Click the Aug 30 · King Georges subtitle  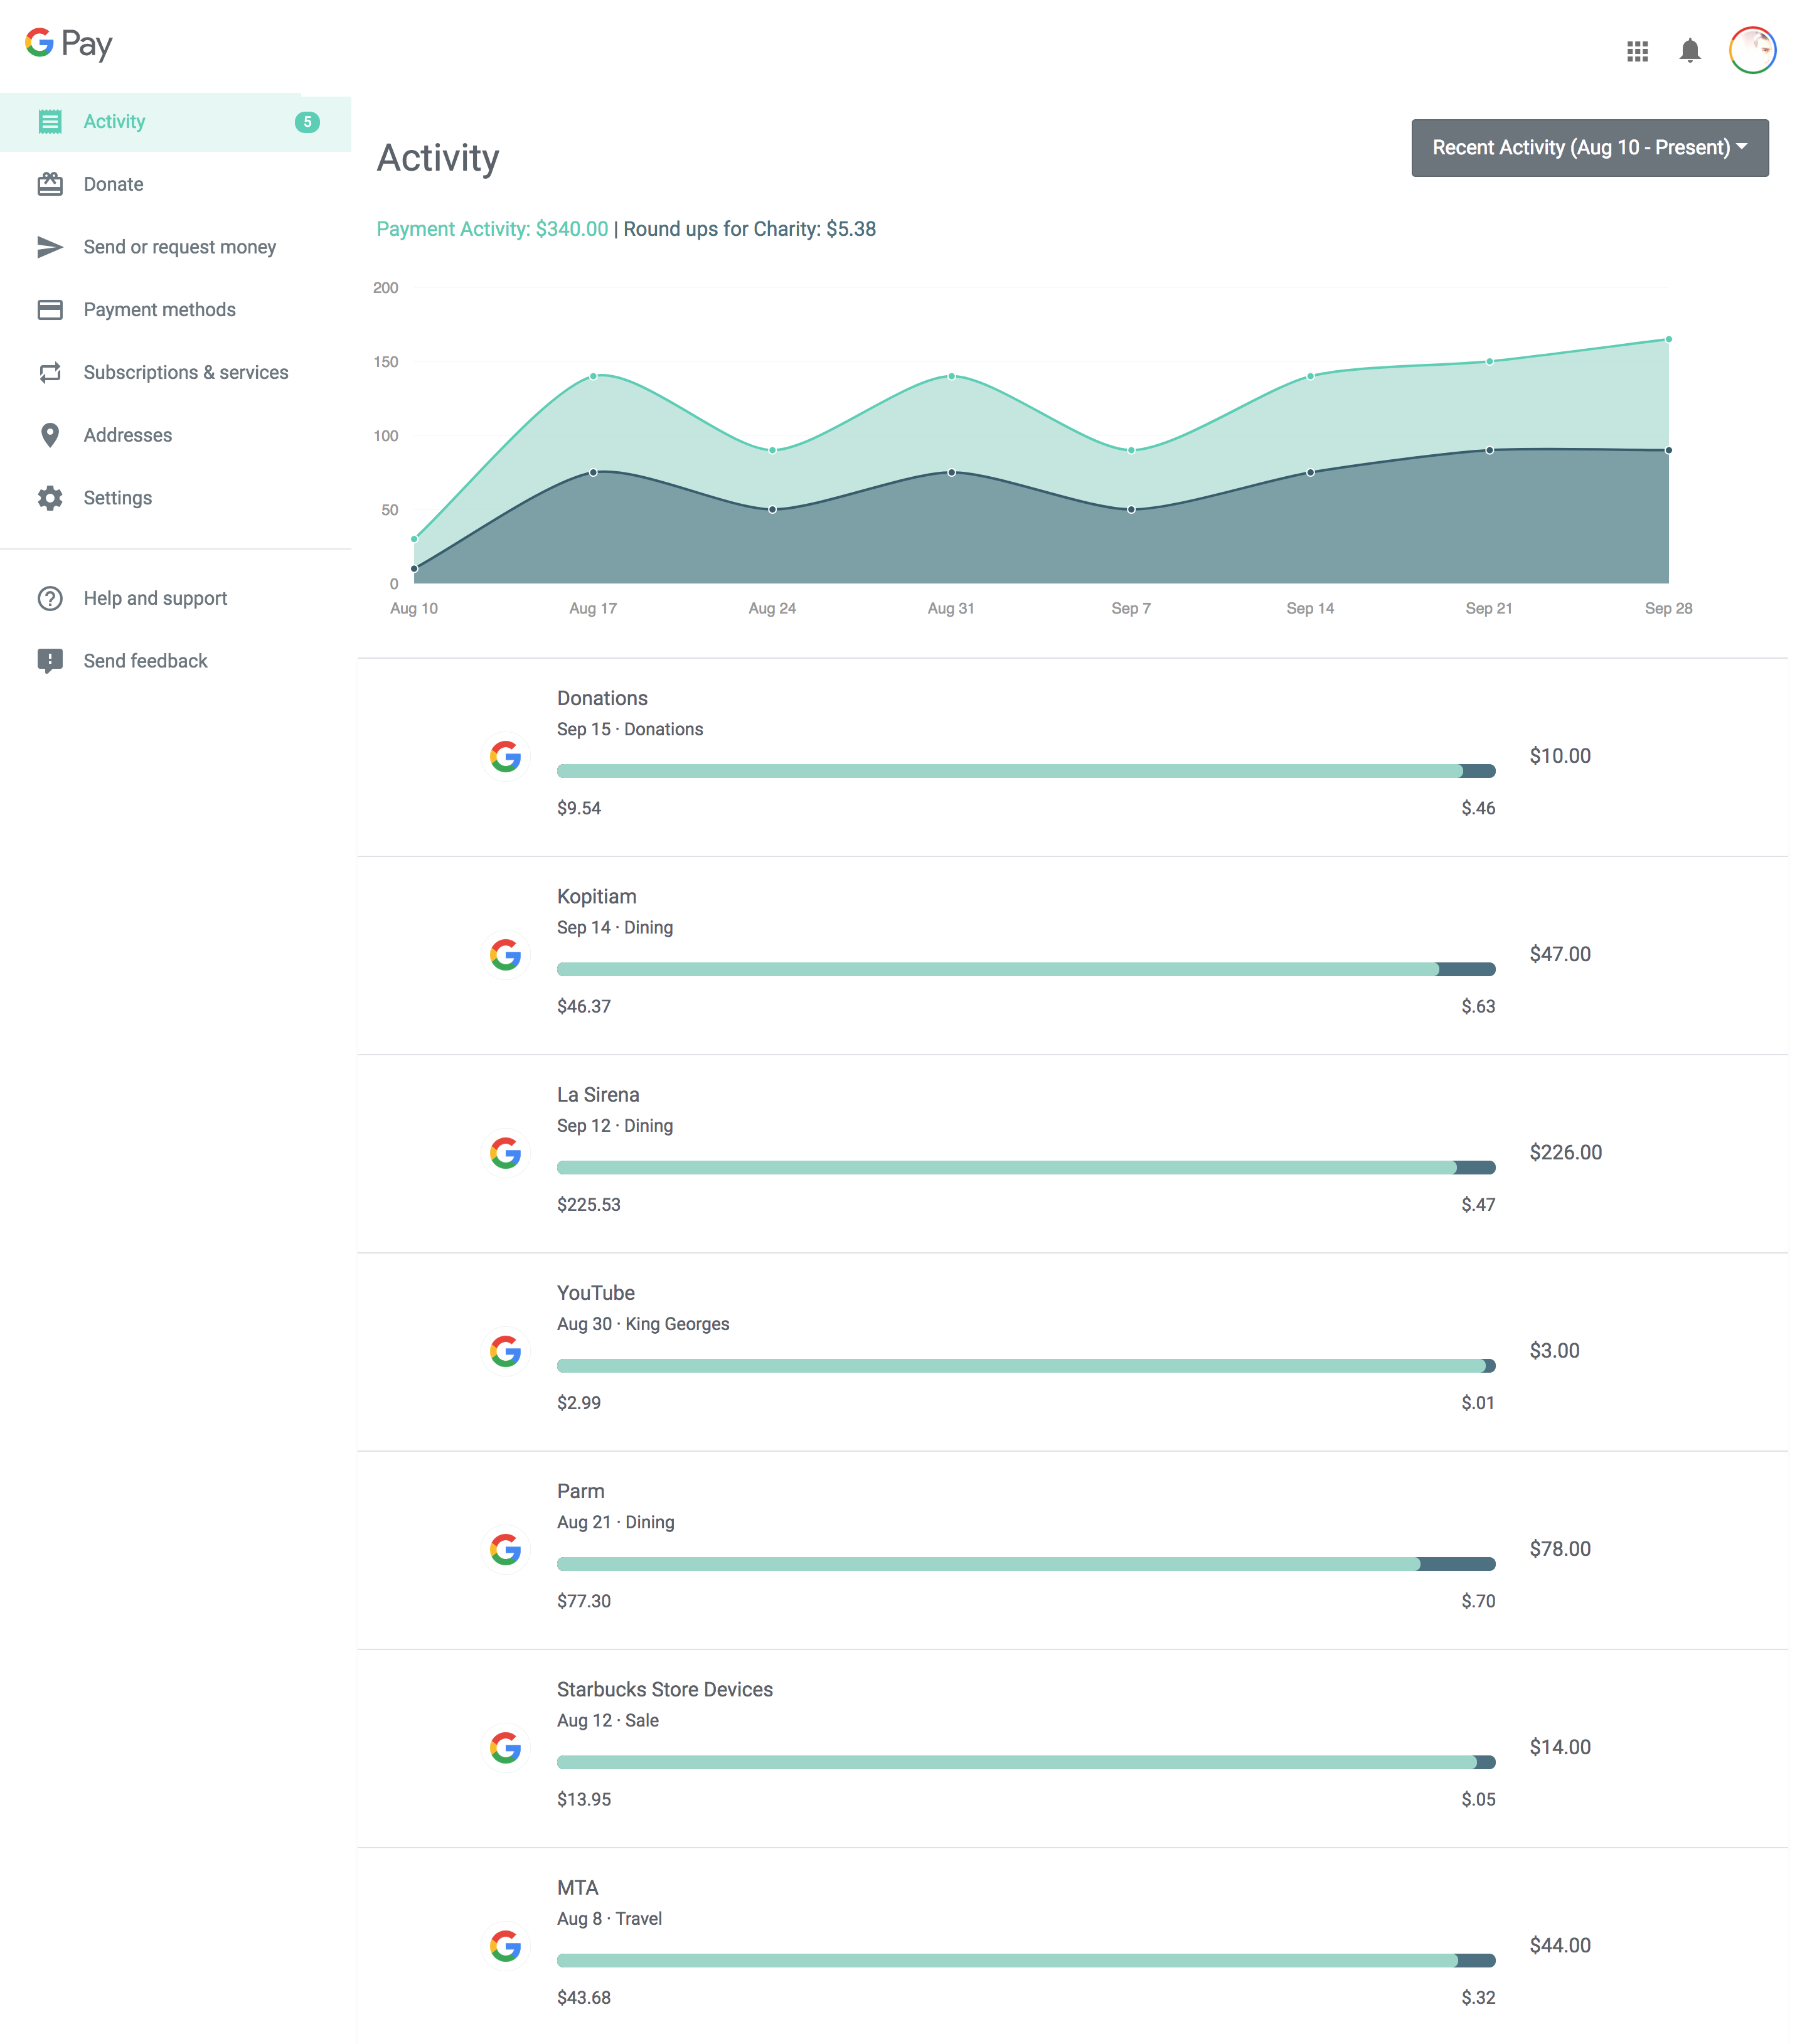coord(643,1324)
